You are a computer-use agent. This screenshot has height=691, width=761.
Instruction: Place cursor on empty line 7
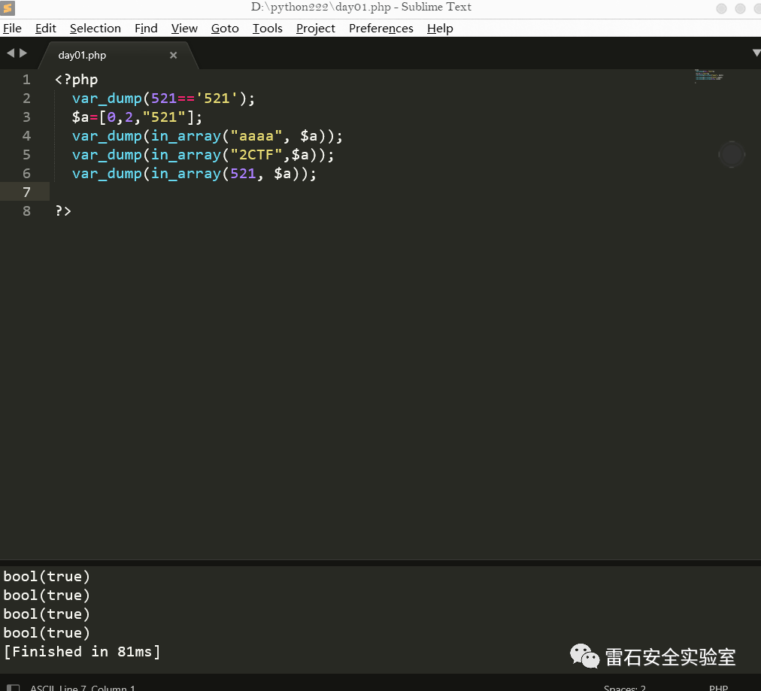click(x=226, y=192)
